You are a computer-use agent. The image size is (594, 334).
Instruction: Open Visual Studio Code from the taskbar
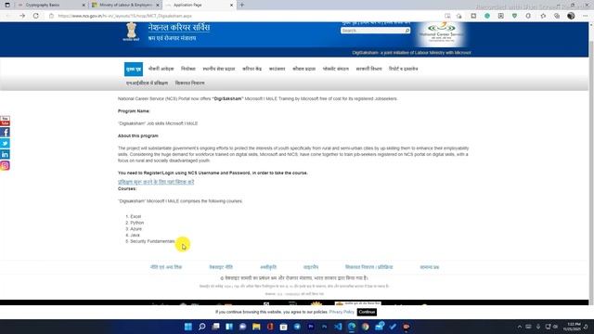click(338, 327)
